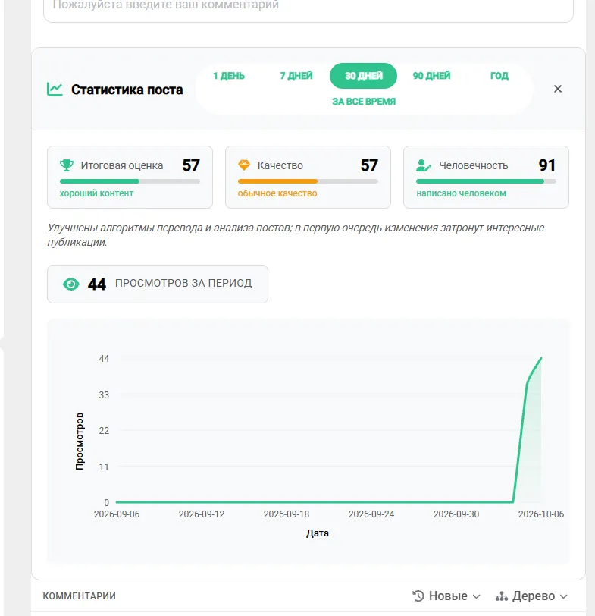Click the ПРОСМОТРОВ ЗА ПЕРИОД text
Screen dimensions: 595x616
tap(183, 283)
